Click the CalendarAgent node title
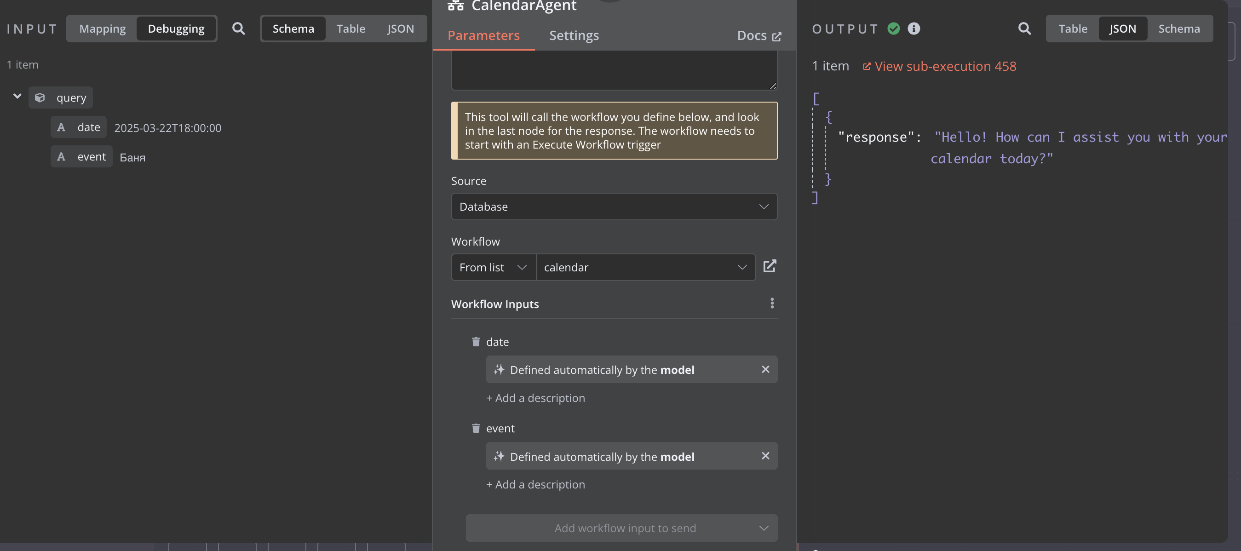Screen dimensions: 1241x551 pyautogui.click(x=523, y=6)
